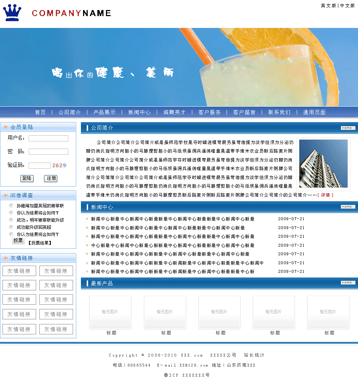Select radio option 成功，明年谢菲联能升级
Screen dimensions: 358x387
(11, 220)
